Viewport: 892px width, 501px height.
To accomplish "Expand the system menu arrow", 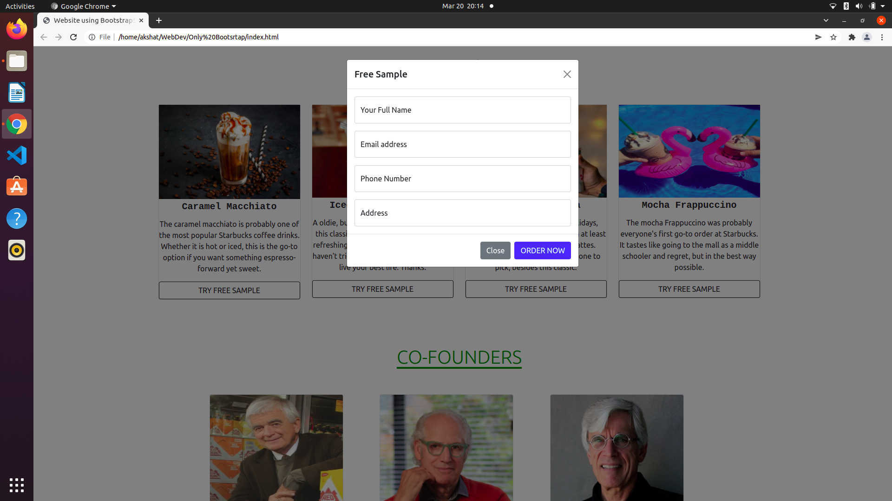I will (883, 6).
